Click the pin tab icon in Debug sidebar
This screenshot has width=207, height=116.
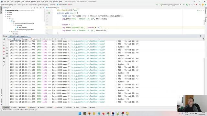[4, 65]
